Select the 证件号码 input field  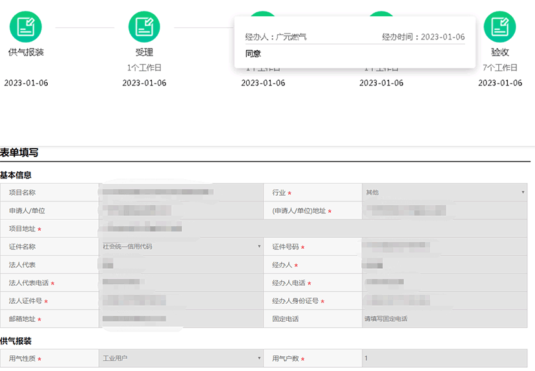pyautogui.click(x=445, y=247)
